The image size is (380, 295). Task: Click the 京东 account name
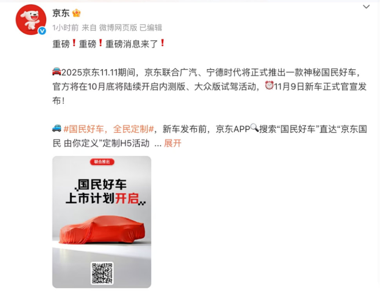(61, 13)
